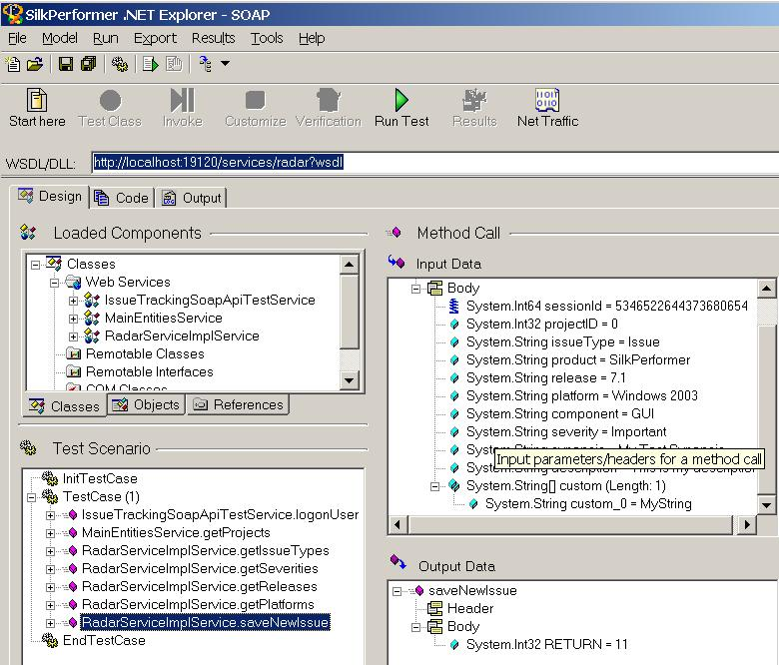The image size is (779, 665).
Task: Click the small run script toolbar icon
Action: pyautogui.click(x=150, y=64)
